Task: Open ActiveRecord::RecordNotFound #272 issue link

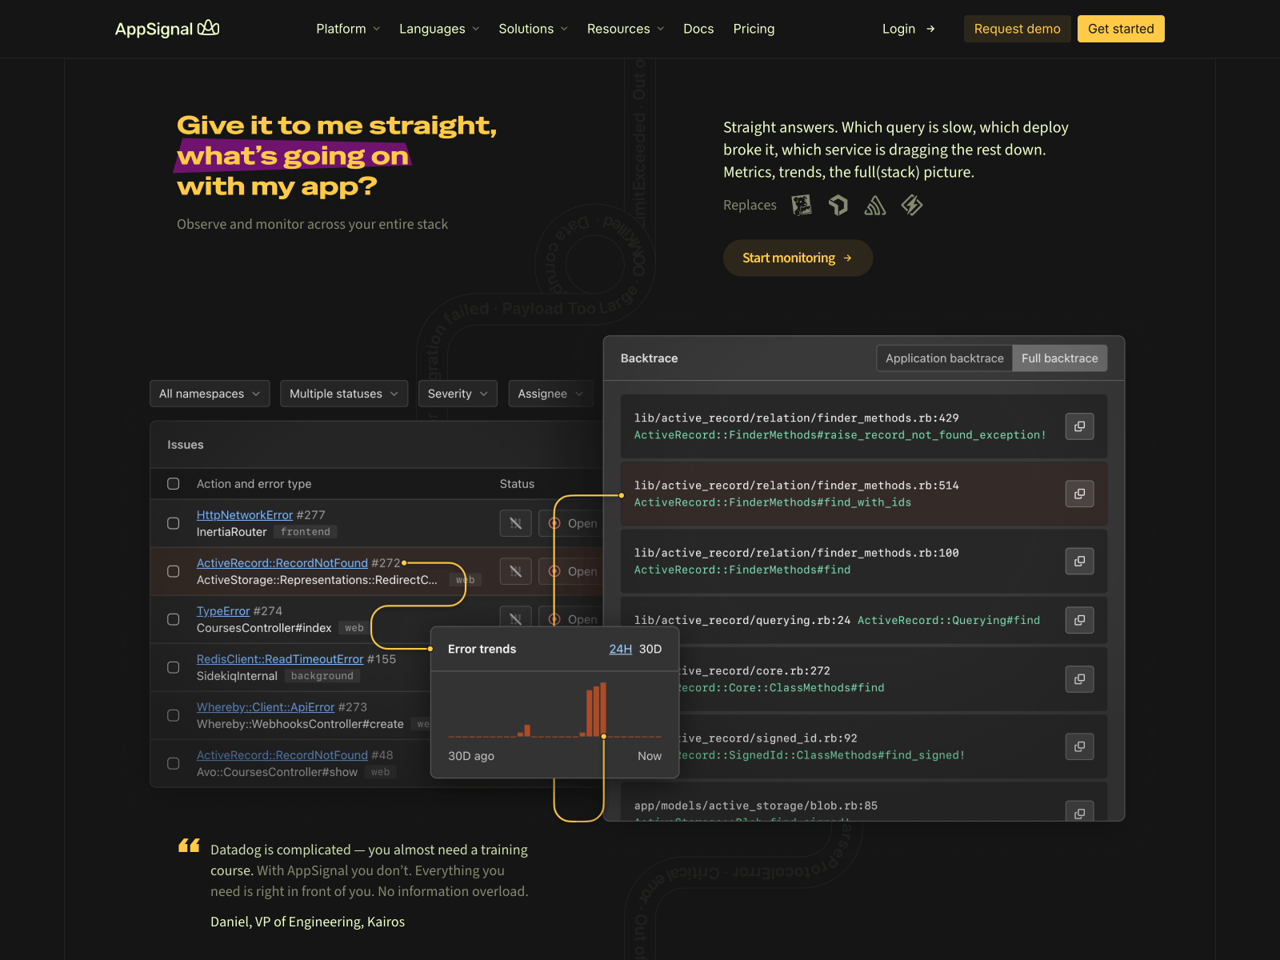Action: [282, 563]
